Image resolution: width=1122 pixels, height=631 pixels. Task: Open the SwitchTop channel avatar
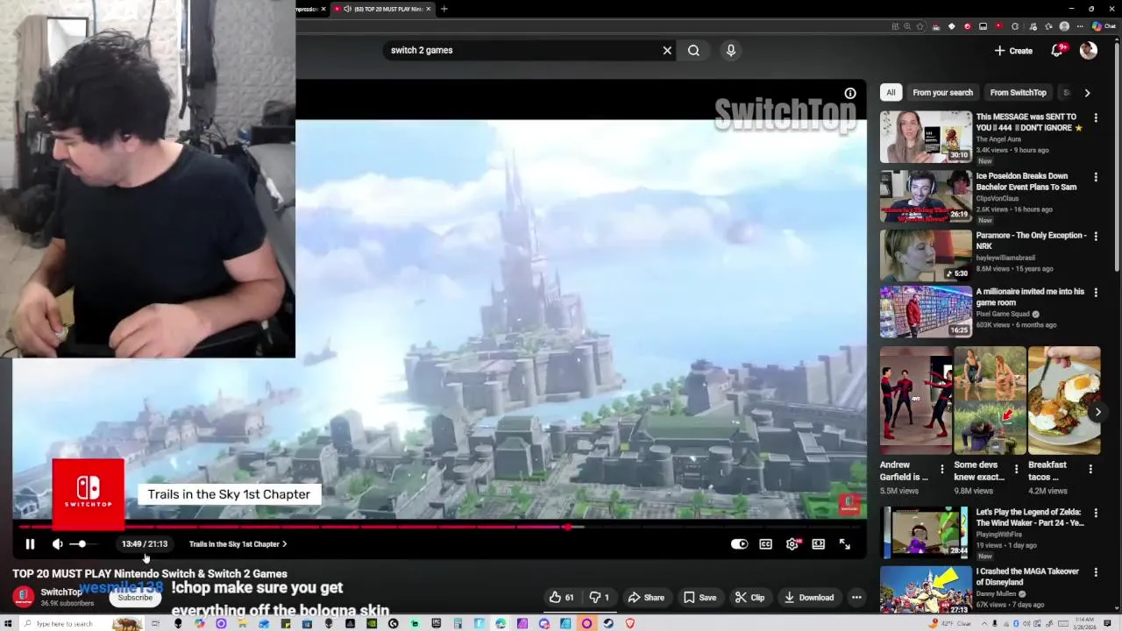(24, 597)
